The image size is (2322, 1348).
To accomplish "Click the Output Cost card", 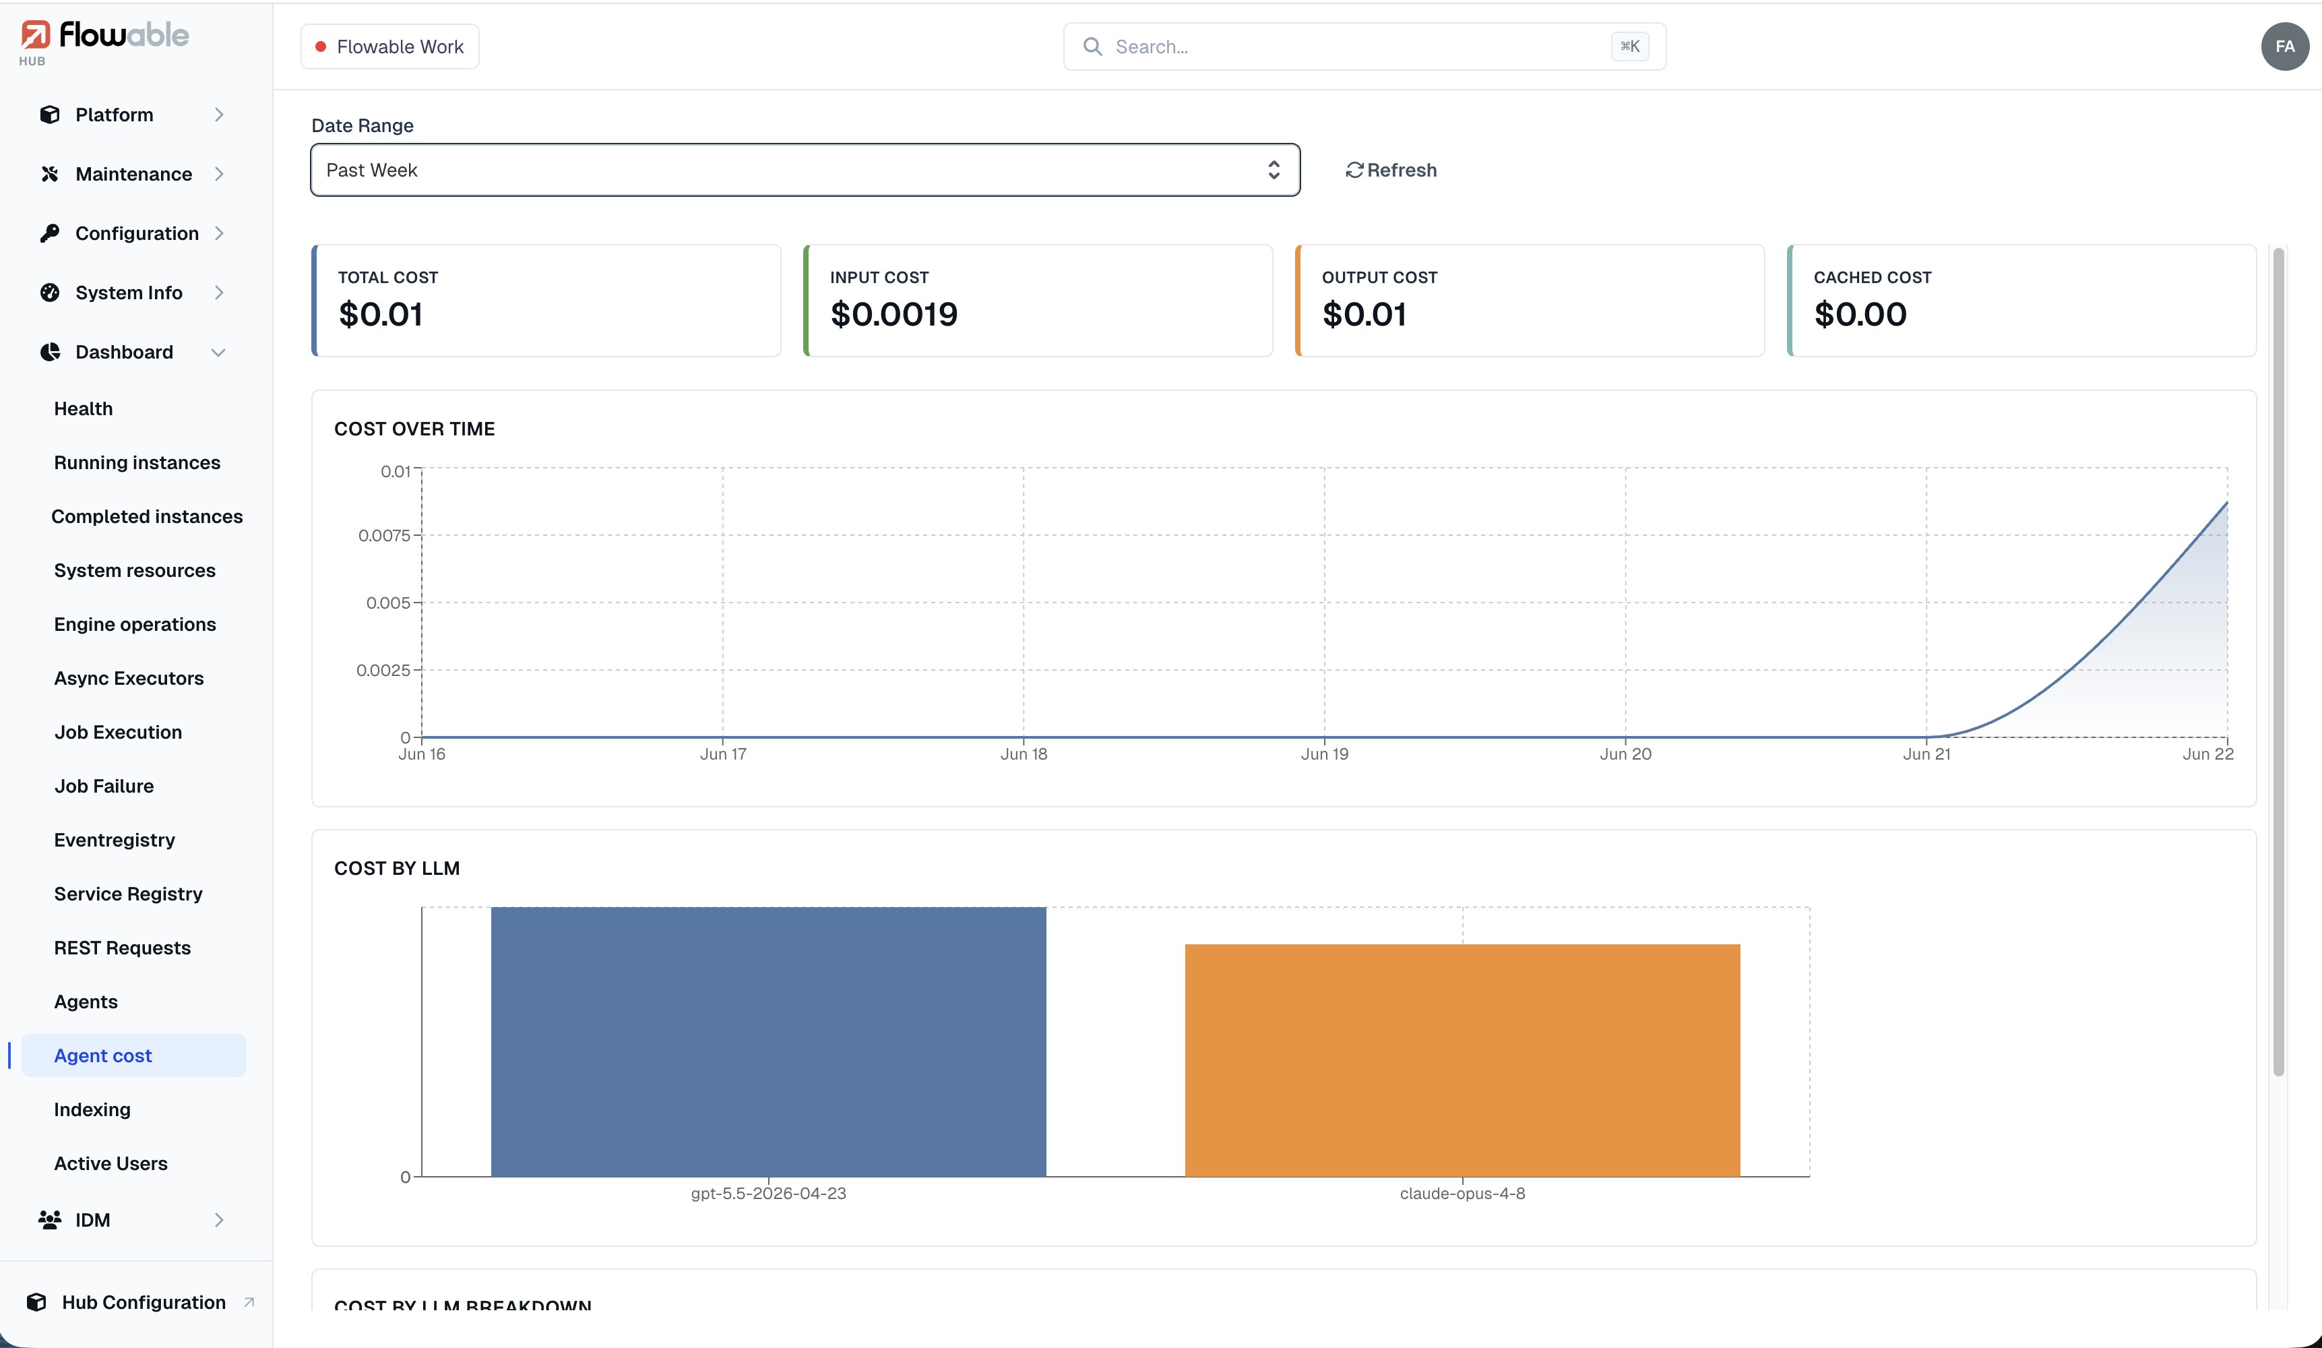I will (1530, 301).
